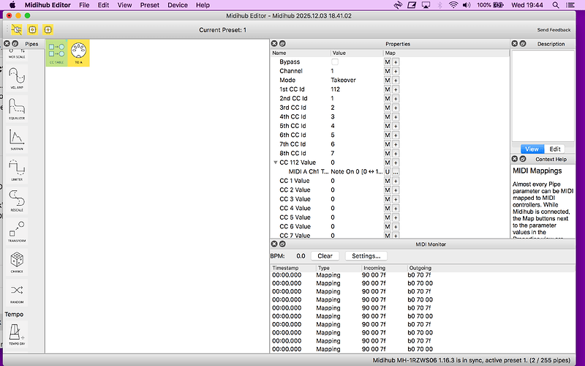585x366 pixels.
Task: Click the disconnect device toolbar icon
Action: click(17, 29)
